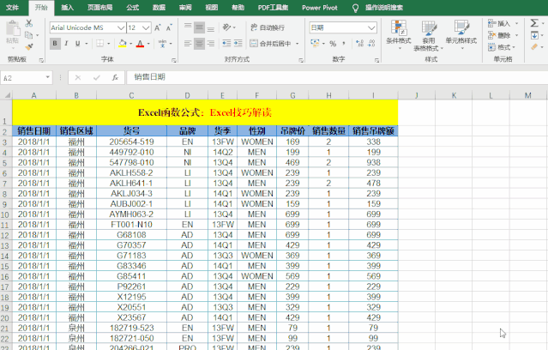Click the Insert Function fx icon
548x350 pixels.
coord(114,77)
